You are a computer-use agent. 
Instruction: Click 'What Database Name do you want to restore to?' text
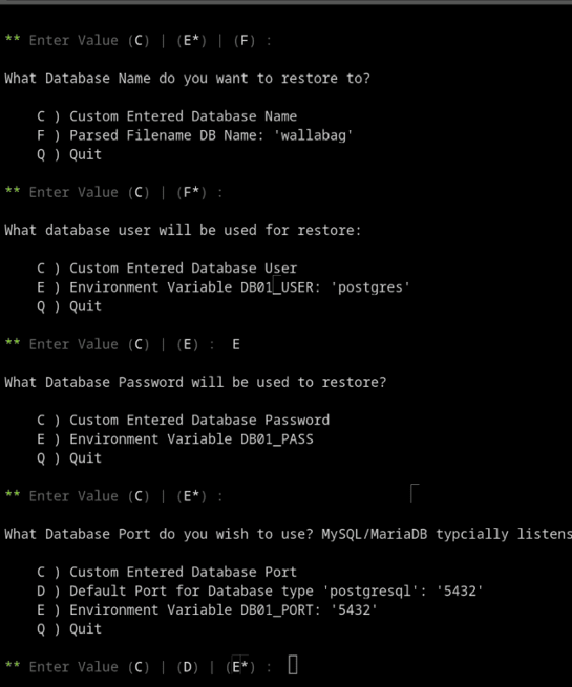coord(187,78)
